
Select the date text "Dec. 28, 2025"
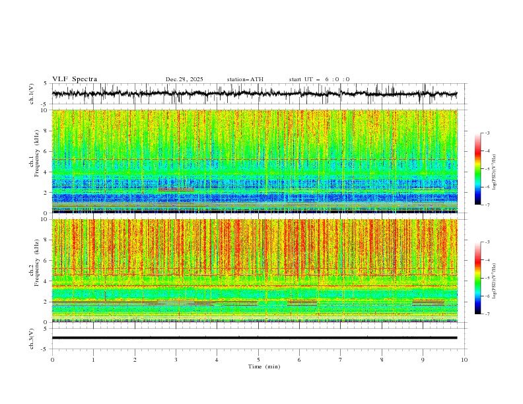click(x=184, y=79)
